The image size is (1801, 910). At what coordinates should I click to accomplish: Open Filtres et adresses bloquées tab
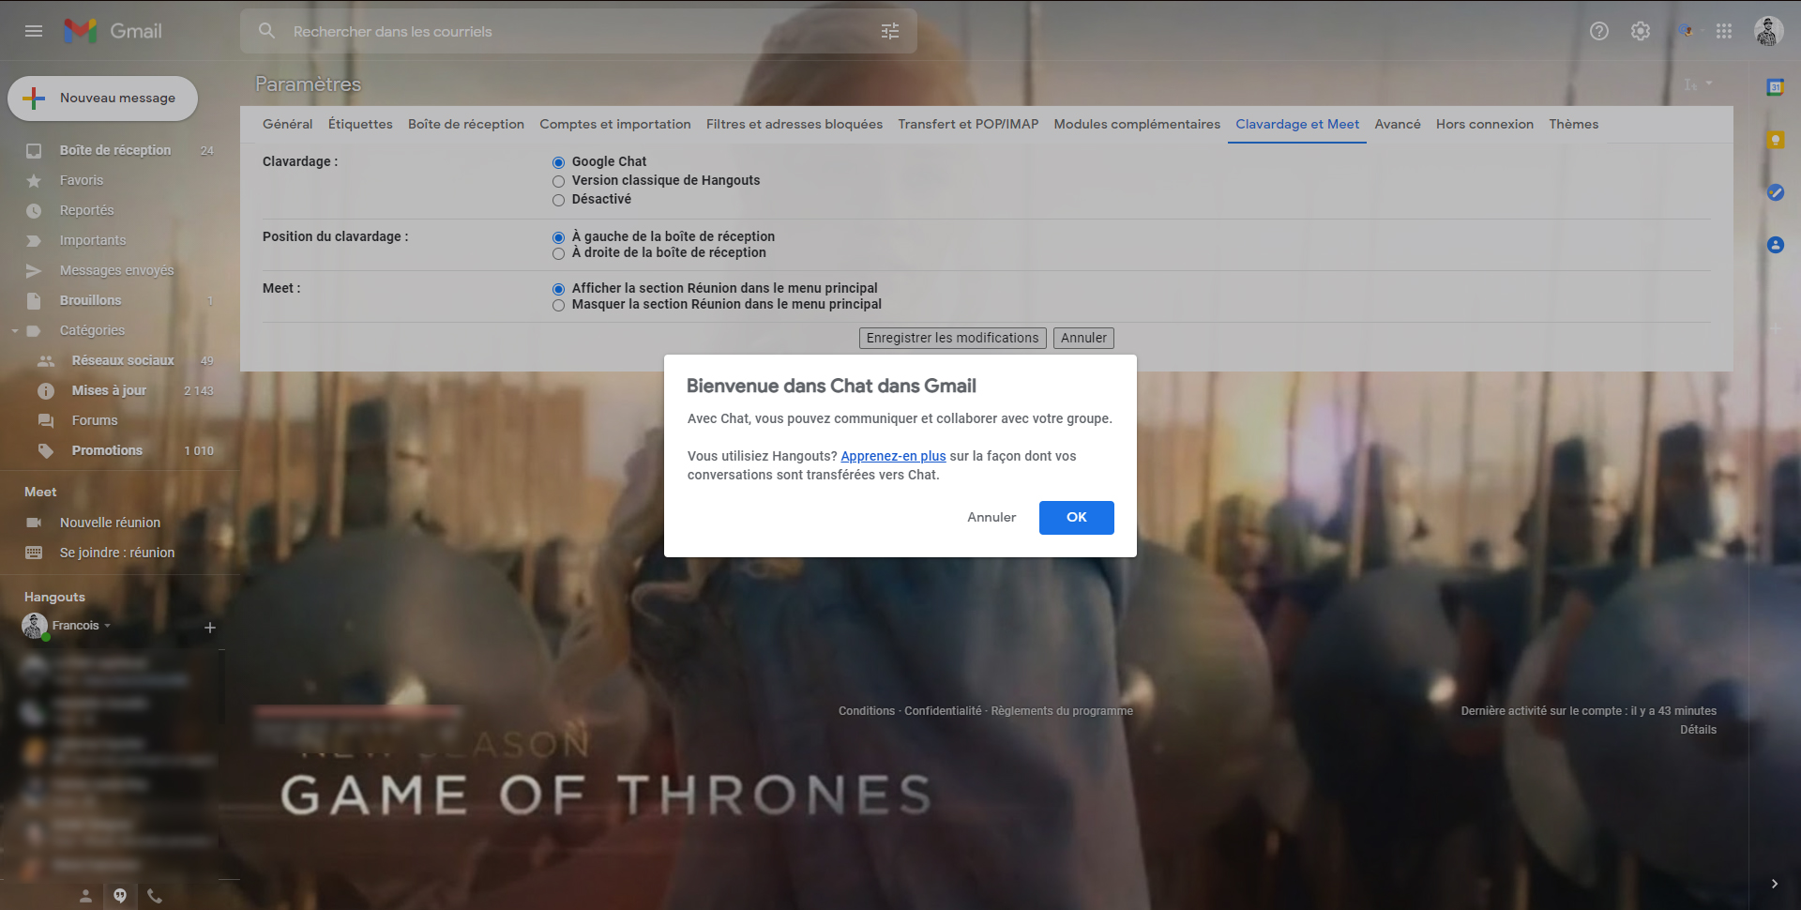click(x=795, y=124)
